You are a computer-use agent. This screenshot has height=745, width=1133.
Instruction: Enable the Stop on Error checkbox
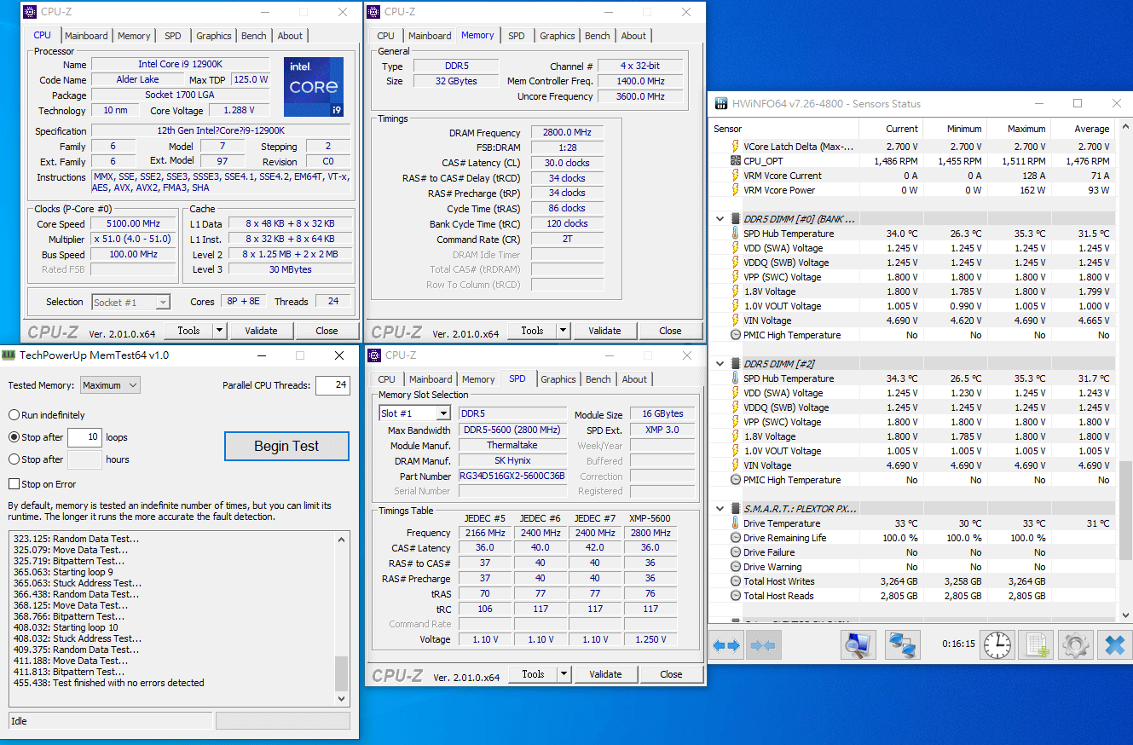click(x=14, y=484)
